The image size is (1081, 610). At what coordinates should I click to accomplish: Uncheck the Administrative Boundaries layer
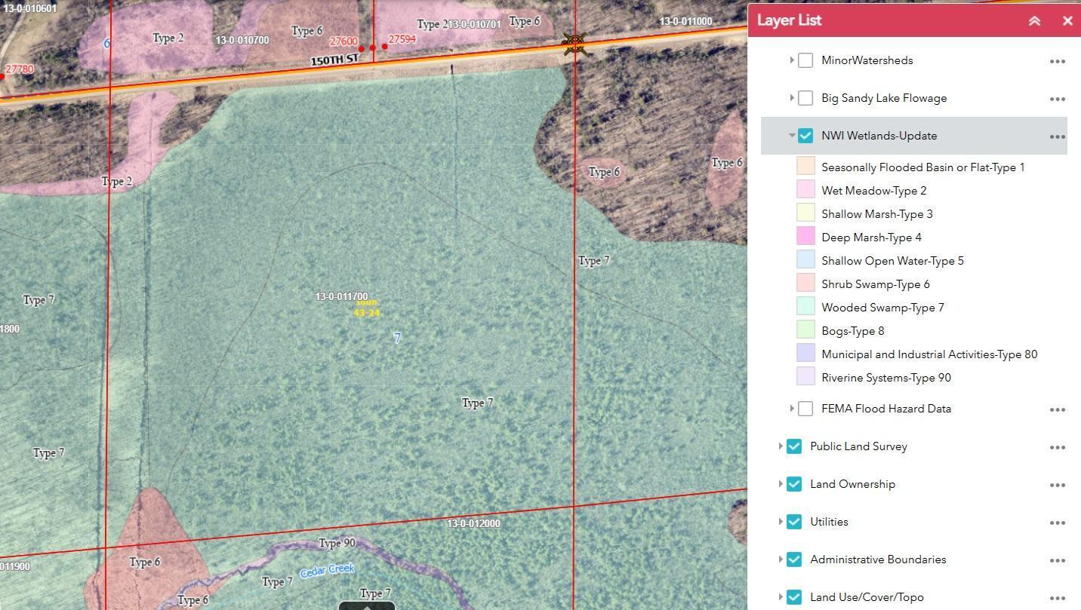pos(794,559)
